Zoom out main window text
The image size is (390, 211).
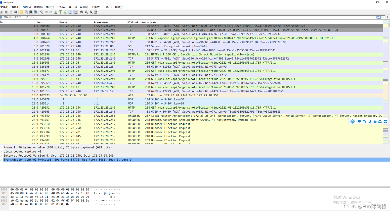tap(86, 12)
